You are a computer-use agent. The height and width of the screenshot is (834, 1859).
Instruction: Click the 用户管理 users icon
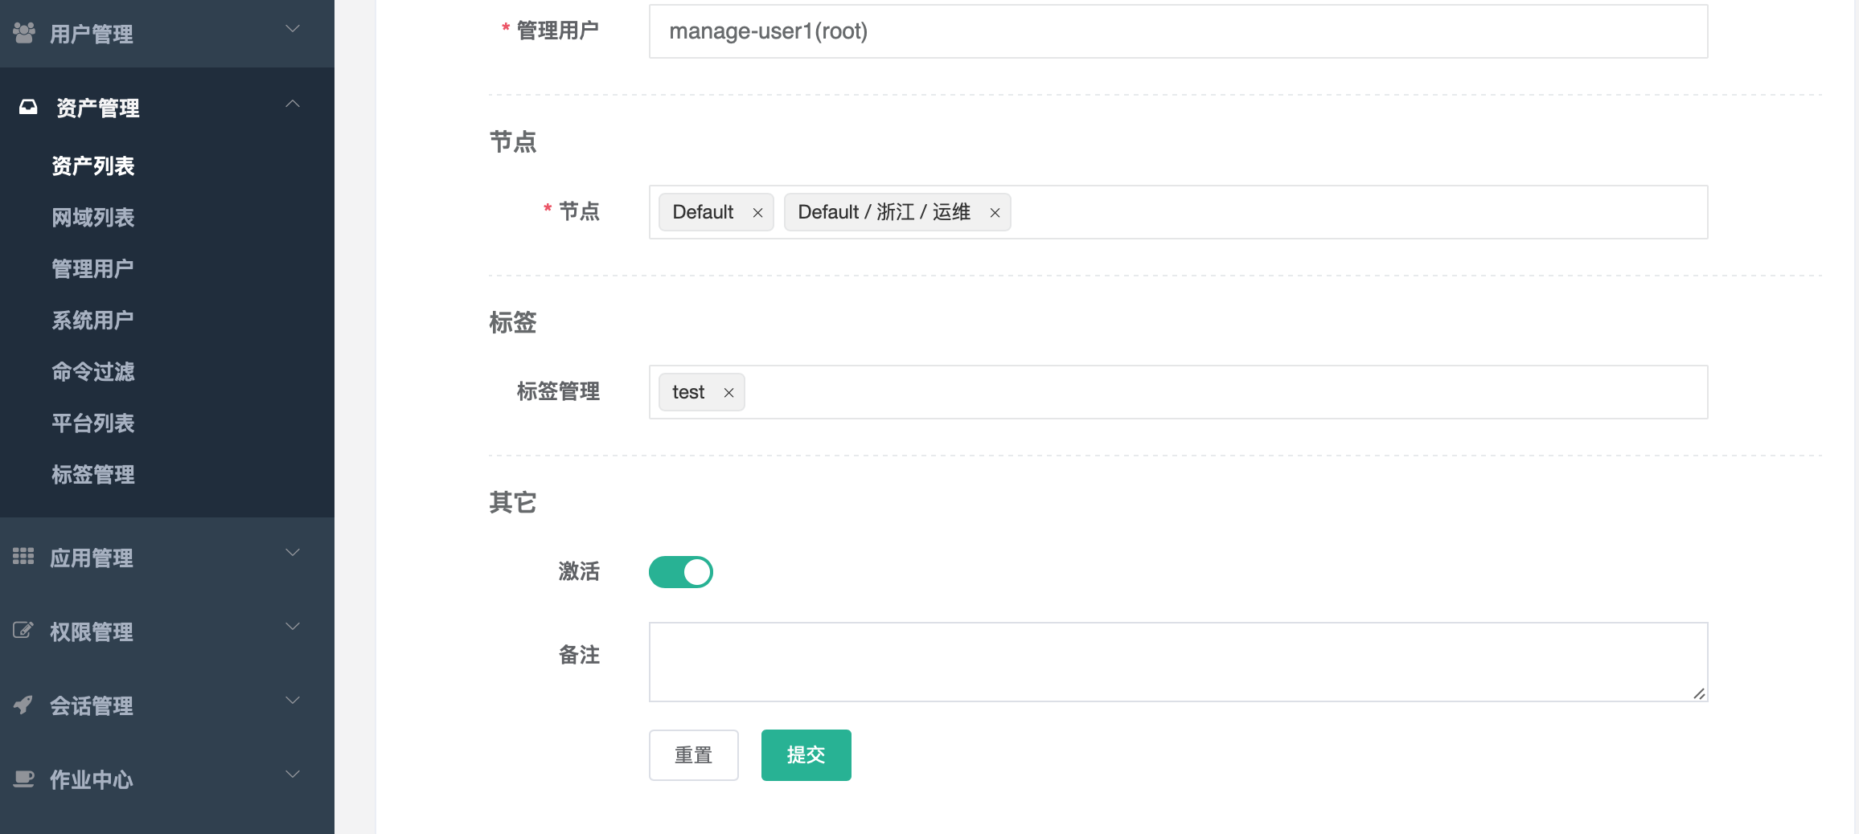pos(24,33)
